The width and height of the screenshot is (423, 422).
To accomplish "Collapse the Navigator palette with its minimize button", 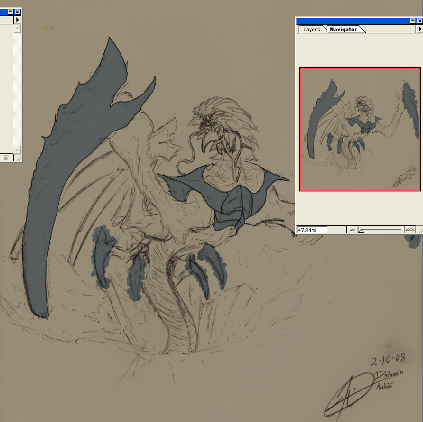I will [412, 21].
